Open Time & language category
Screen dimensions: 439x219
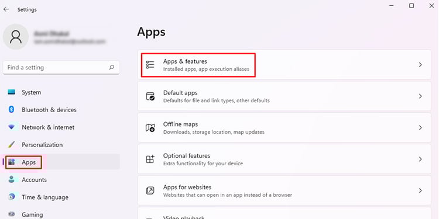pyautogui.click(x=61, y=197)
